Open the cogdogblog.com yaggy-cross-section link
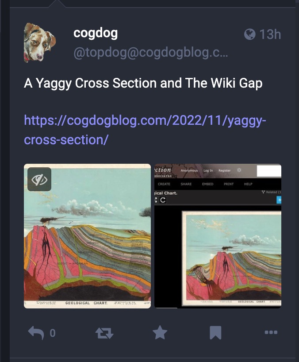The height and width of the screenshot is (362, 299). coord(145,130)
